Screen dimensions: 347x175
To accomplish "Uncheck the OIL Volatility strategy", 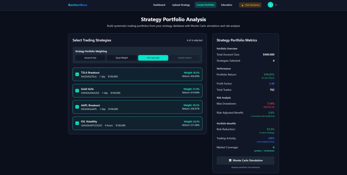I will (77, 123).
